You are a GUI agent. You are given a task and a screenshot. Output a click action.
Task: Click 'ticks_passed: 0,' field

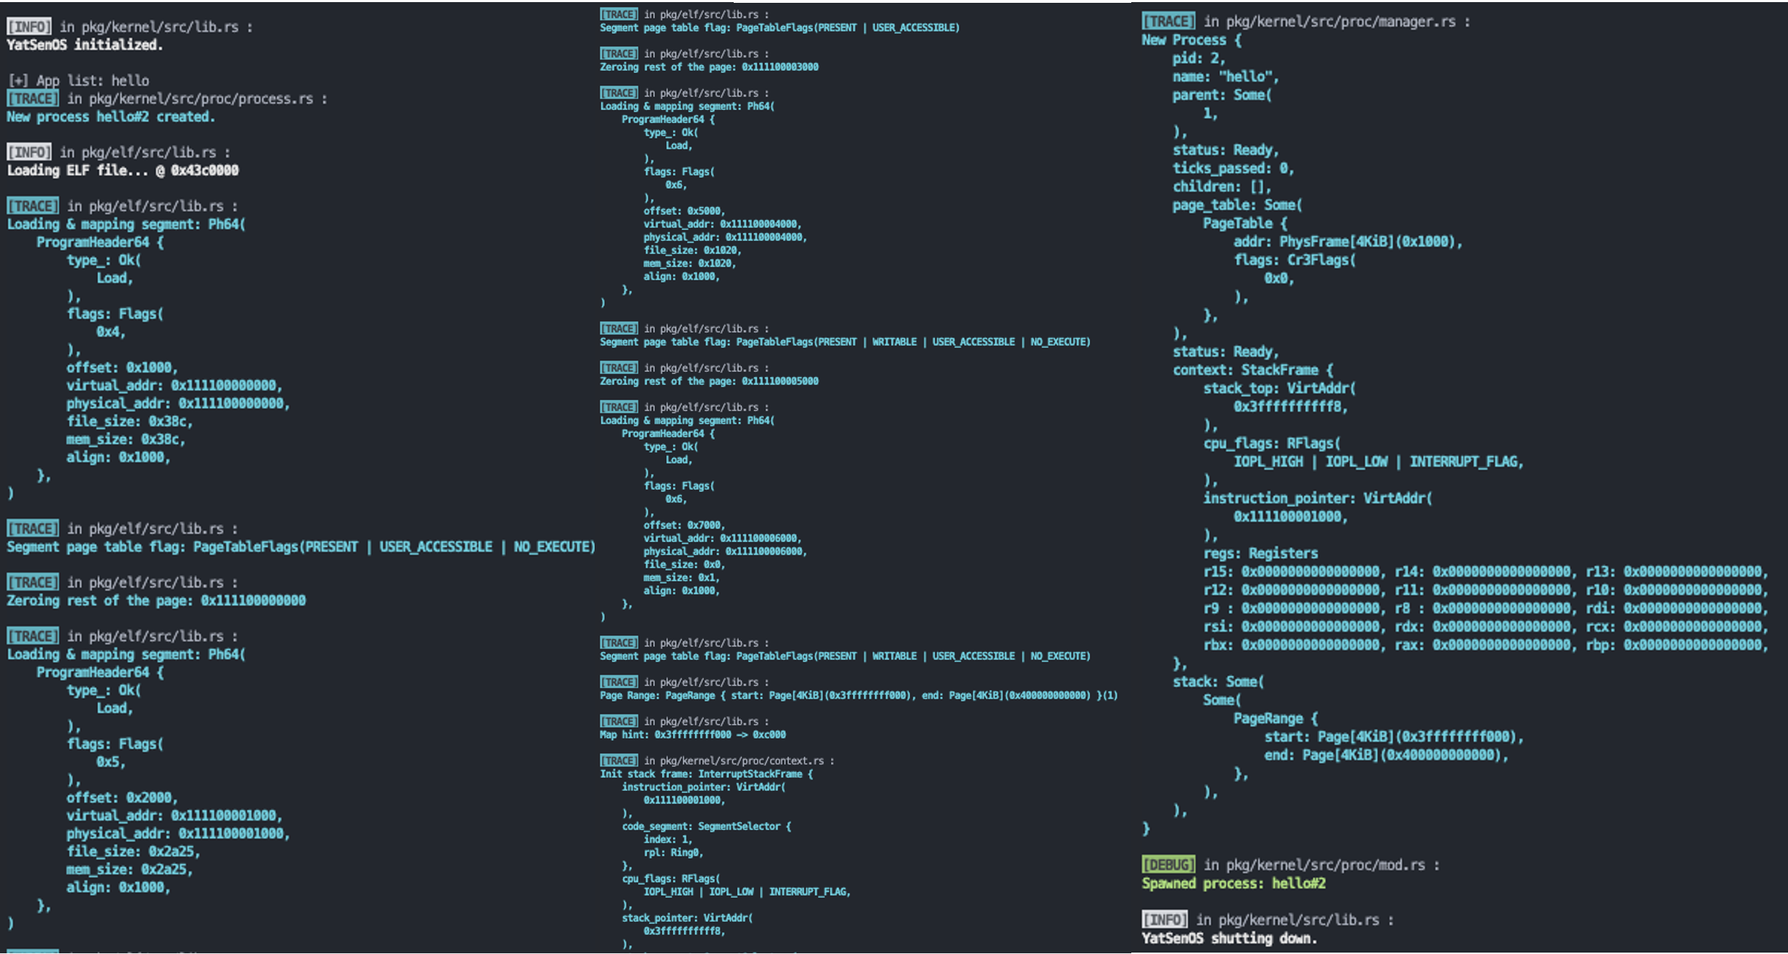1233,169
